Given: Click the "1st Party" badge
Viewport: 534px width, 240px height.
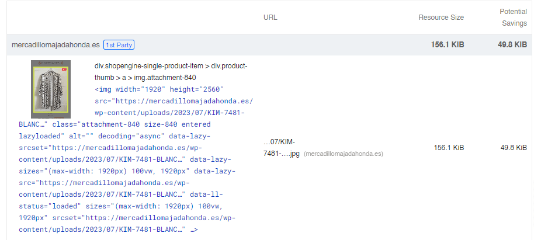Looking at the screenshot, I should click(119, 45).
